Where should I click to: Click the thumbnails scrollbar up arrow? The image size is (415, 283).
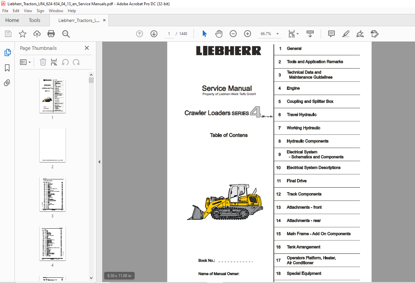click(x=91, y=75)
